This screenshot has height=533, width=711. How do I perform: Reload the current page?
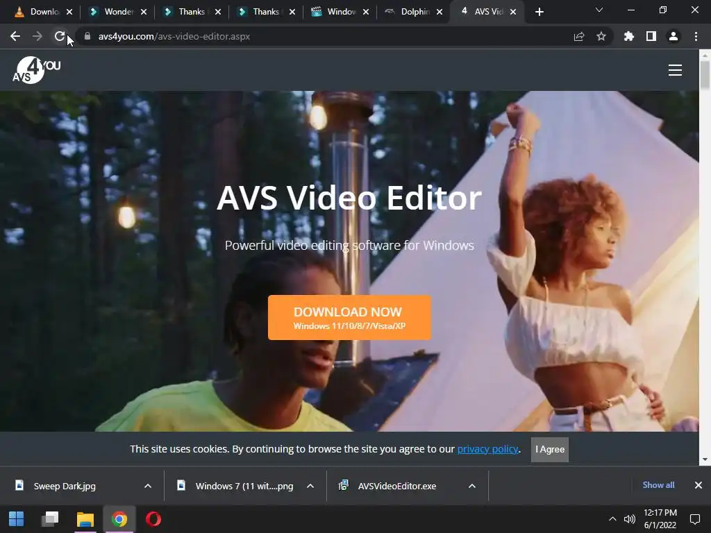click(60, 36)
